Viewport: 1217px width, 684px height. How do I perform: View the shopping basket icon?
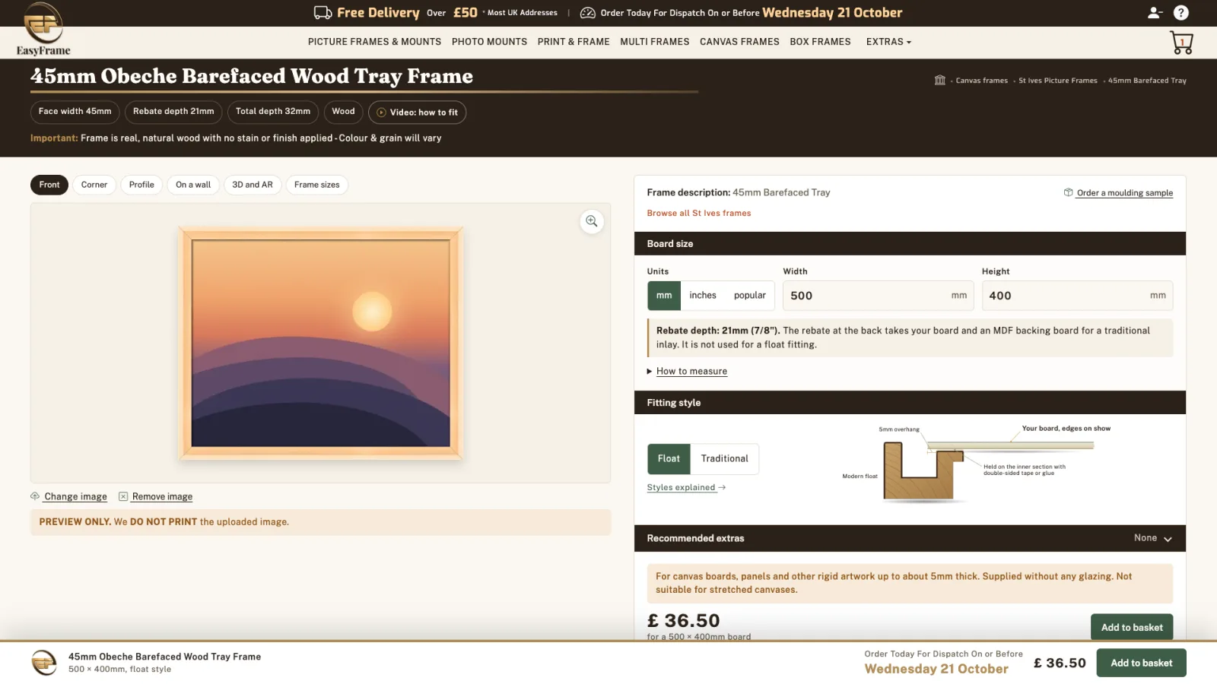point(1182,43)
